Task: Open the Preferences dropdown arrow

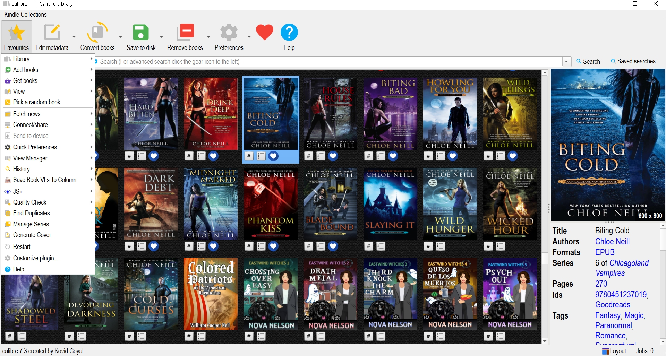Action: pos(249,37)
